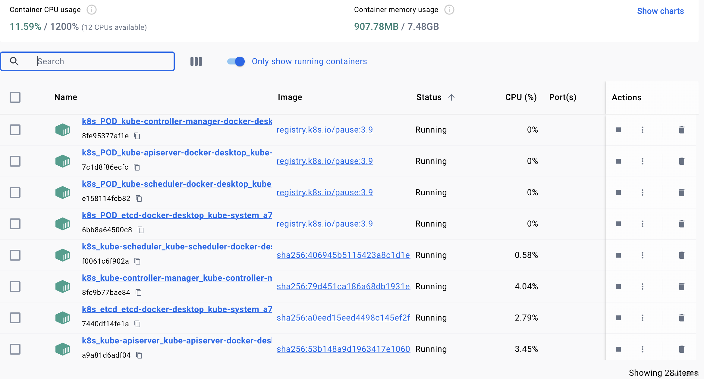Open more actions menu for f0061c6f902a
Viewport: 704px width, 379px height.
643,255
